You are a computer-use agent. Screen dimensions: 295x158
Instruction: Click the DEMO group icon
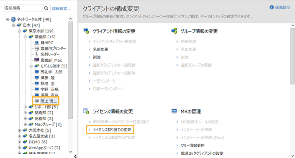pos(25,142)
